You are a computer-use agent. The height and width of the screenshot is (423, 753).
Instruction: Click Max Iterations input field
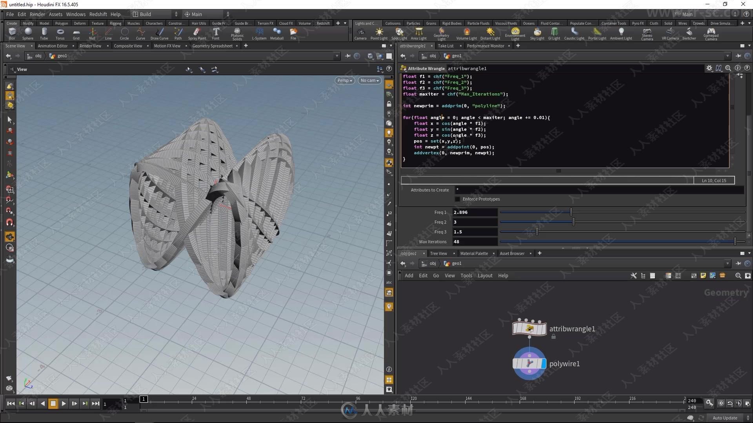click(x=474, y=241)
